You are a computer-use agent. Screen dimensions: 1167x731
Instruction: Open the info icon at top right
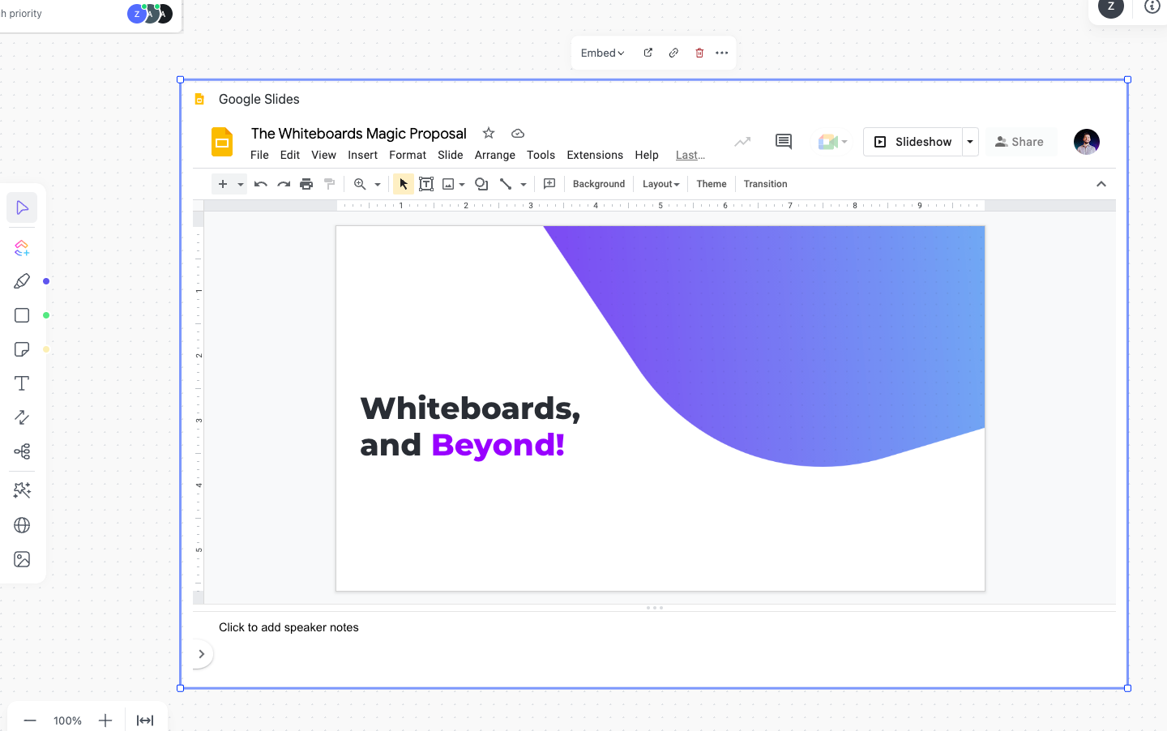(1152, 6)
